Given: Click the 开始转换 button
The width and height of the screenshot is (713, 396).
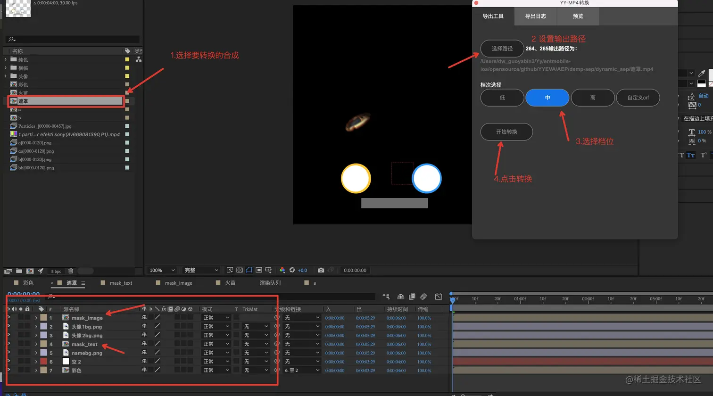Looking at the screenshot, I should tap(506, 132).
